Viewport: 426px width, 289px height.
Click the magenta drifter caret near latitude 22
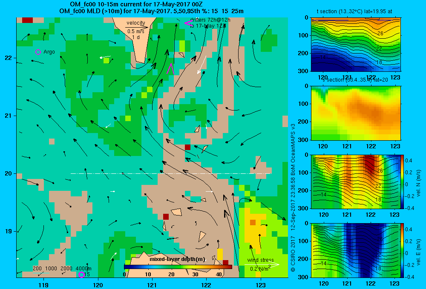[170, 68]
